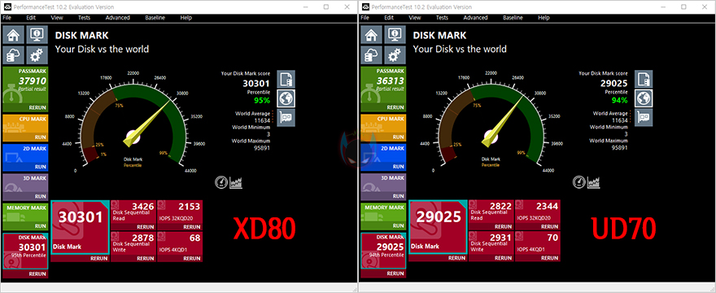
Task: Rerun IOPS 32KQD20 scoring 2344
Action: (549, 227)
